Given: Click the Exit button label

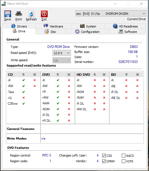Looking at the screenshot, I should click(x=44, y=19).
